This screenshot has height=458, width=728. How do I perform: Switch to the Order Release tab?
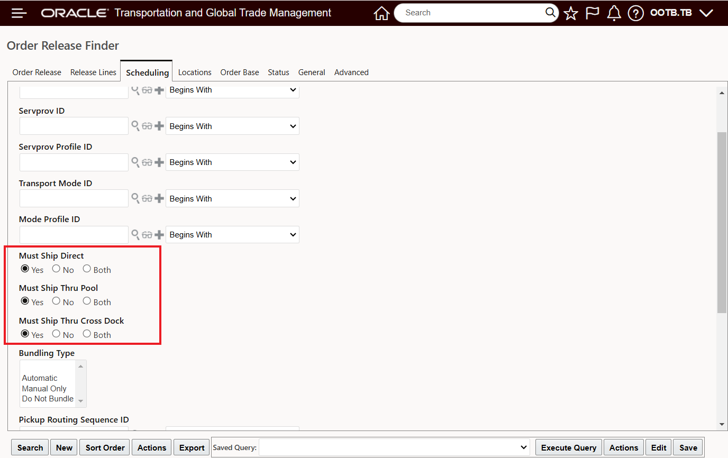point(37,72)
